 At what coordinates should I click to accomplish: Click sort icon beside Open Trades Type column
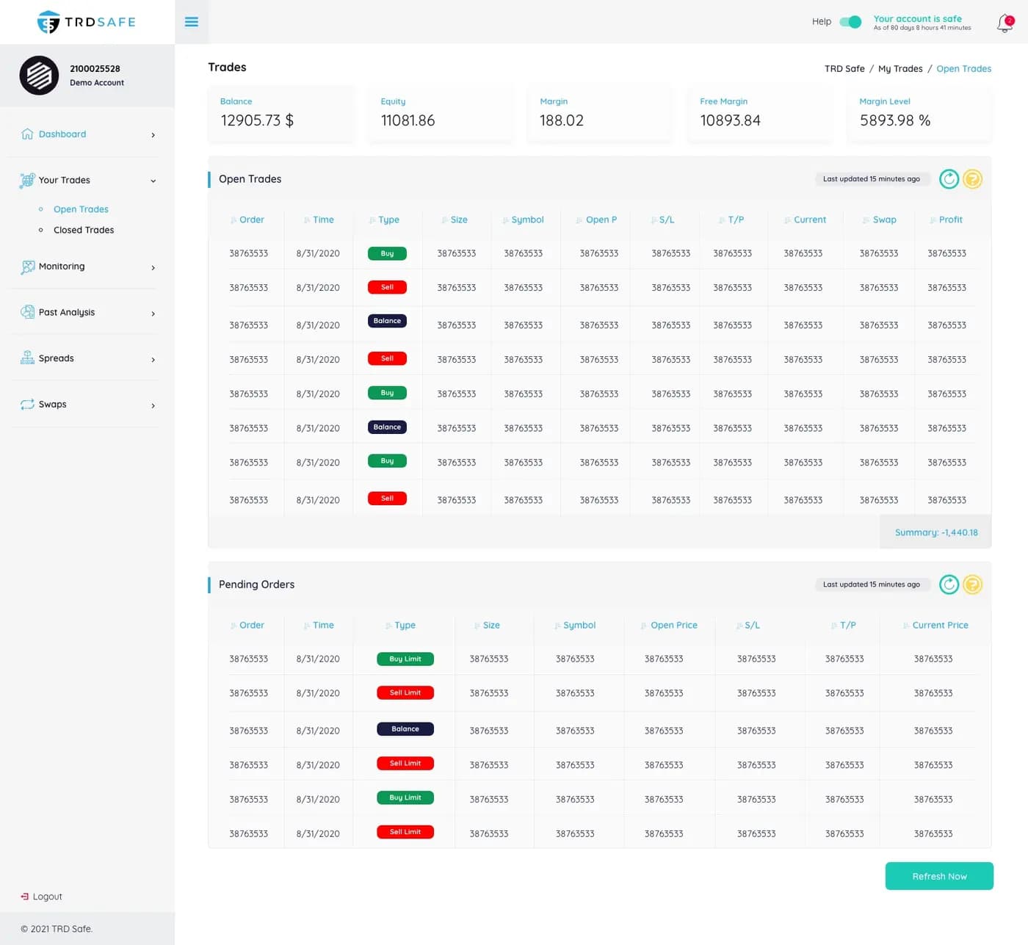[372, 220]
